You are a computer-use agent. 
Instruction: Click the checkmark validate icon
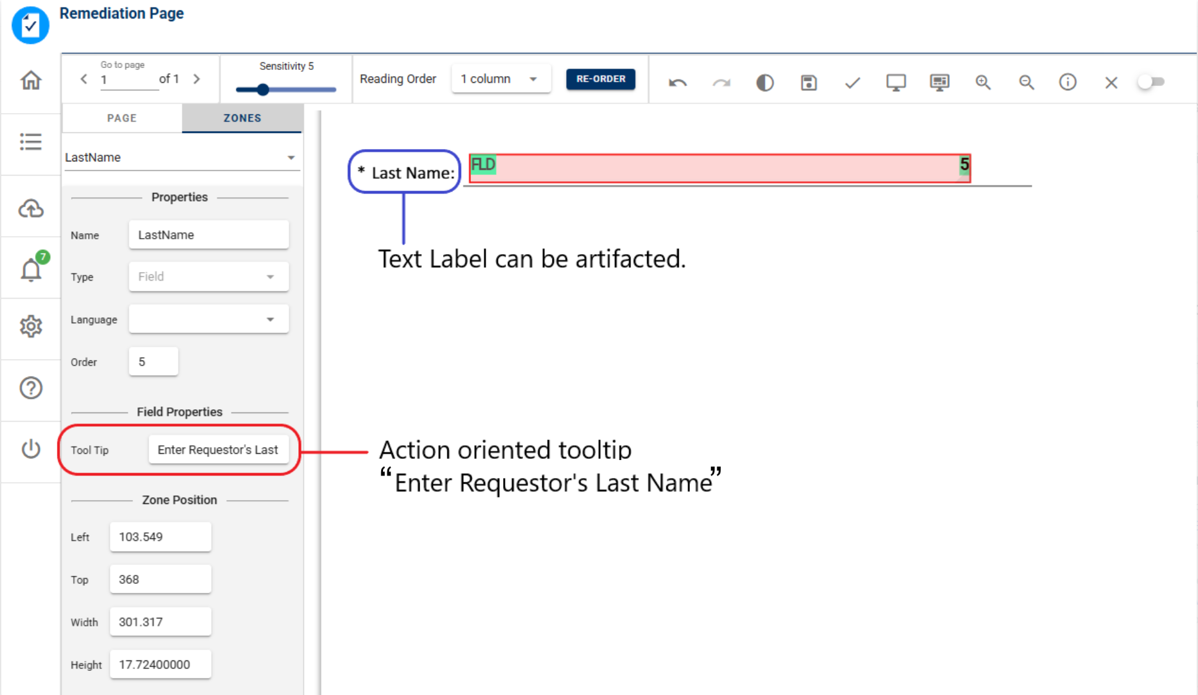click(852, 82)
